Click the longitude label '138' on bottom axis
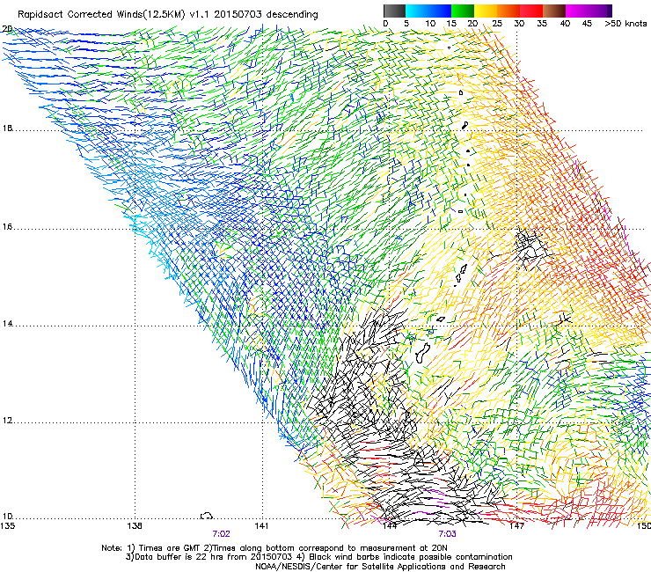This screenshot has height=572, width=651. click(135, 526)
